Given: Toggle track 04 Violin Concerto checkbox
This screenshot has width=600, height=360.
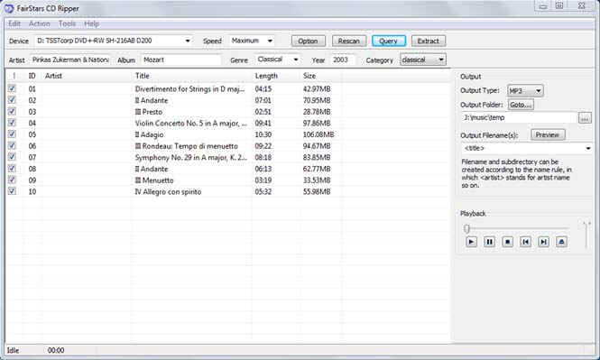Looking at the screenshot, I should click(x=12, y=123).
